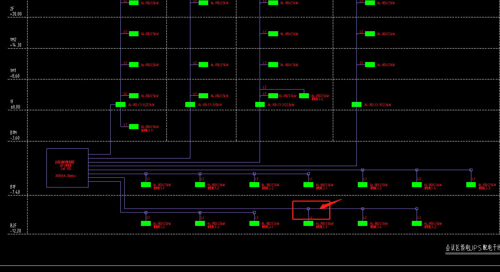The image size is (500, 272).
Task: Select B1F green box labeled 弱电间3-3
Action: tap(471, 185)
